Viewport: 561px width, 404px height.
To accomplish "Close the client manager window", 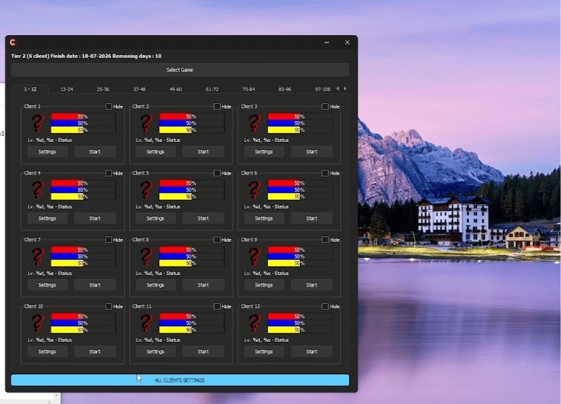I will pyautogui.click(x=347, y=42).
